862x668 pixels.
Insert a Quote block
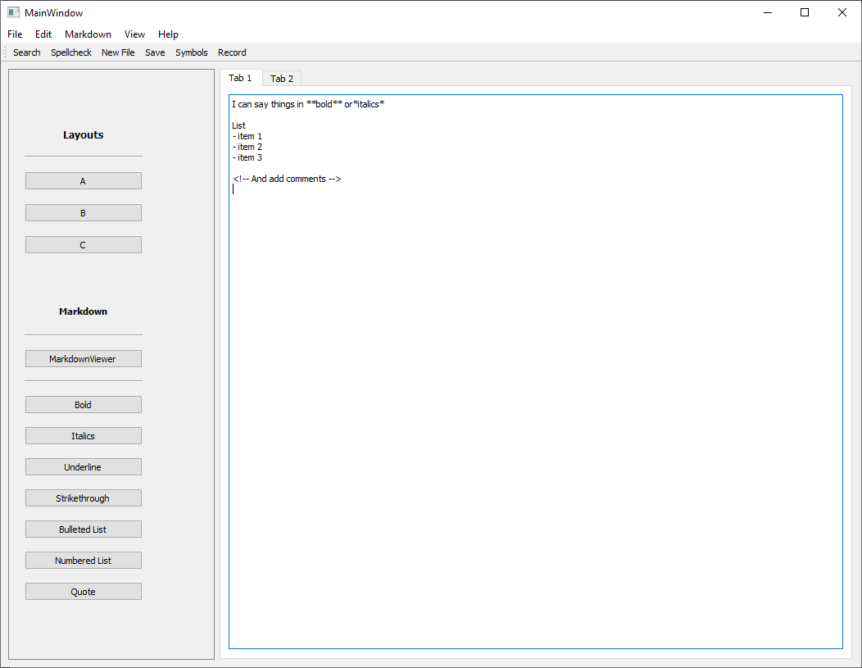(x=83, y=592)
